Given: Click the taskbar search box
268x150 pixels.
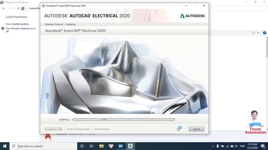Looking at the screenshot, I should pos(44,146).
